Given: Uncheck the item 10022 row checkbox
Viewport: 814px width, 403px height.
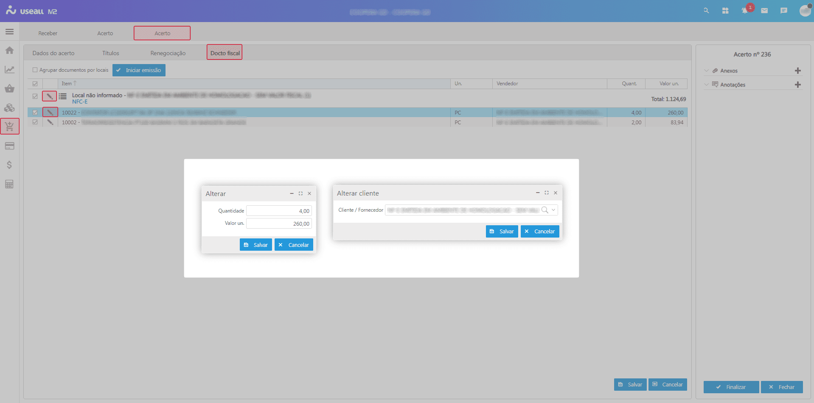Looking at the screenshot, I should [35, 112].
